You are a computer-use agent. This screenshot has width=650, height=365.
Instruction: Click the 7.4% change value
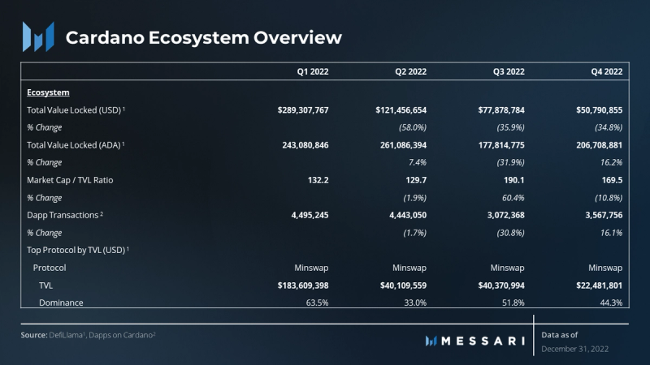click(418, 163)
